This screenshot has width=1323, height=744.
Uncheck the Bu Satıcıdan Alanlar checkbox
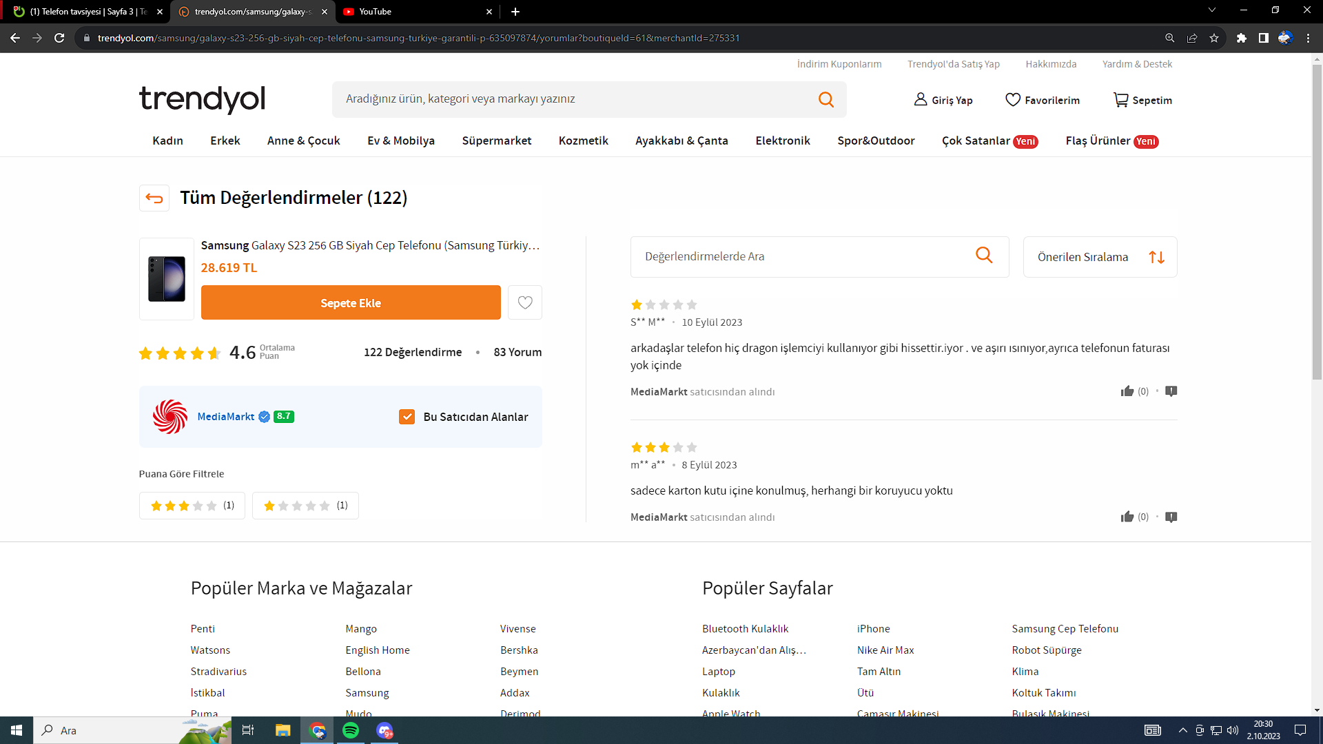tap(407, 417)
